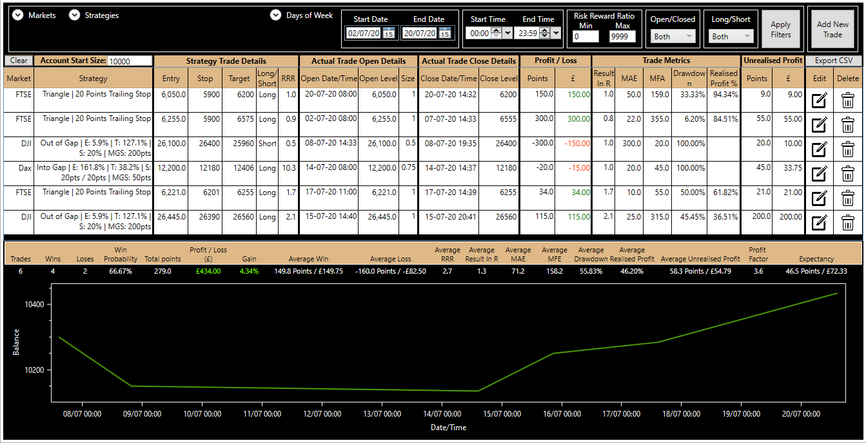Click the RRR column header
This screenshot has height=443, width=866.
[x=288, y=79]
